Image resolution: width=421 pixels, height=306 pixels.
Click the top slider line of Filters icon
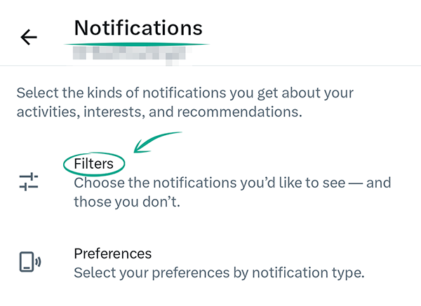29,176
